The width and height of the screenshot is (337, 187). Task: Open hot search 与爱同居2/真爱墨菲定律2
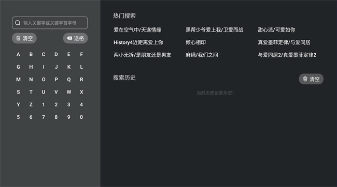point(287,55)
